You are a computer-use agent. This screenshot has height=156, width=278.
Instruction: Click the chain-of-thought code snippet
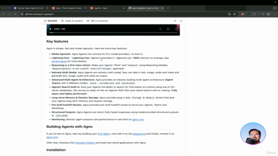(101, 68)
